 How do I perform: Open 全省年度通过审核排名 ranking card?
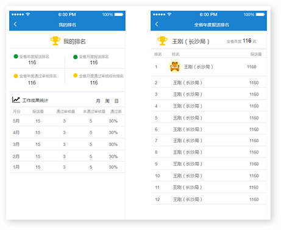[x=37, y=79]
